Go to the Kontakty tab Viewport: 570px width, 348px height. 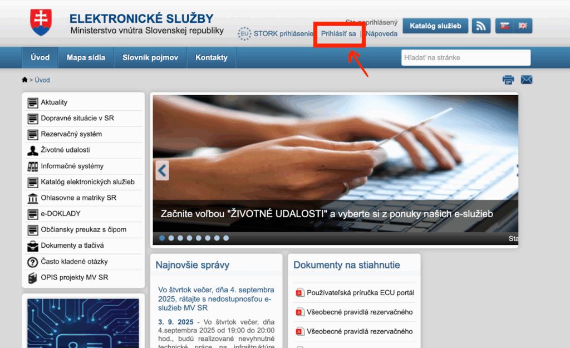tap(212, 57)
